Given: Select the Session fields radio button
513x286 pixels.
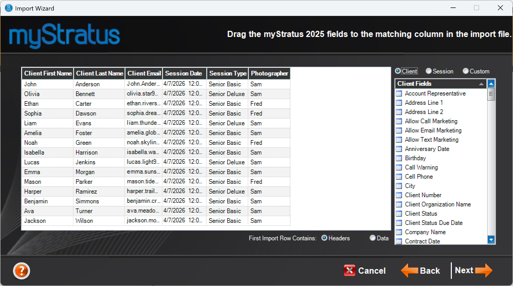Looking at the screenshot, I should point(428,71).
